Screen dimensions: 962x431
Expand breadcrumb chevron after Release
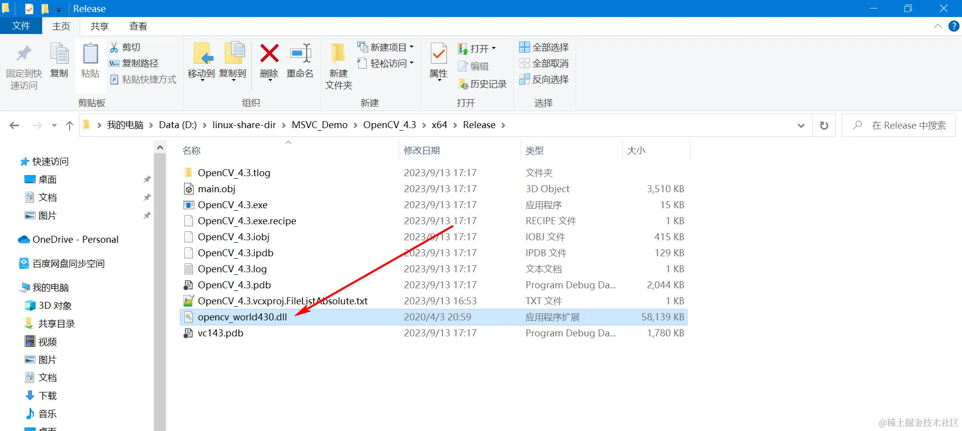tap(503, 125)
